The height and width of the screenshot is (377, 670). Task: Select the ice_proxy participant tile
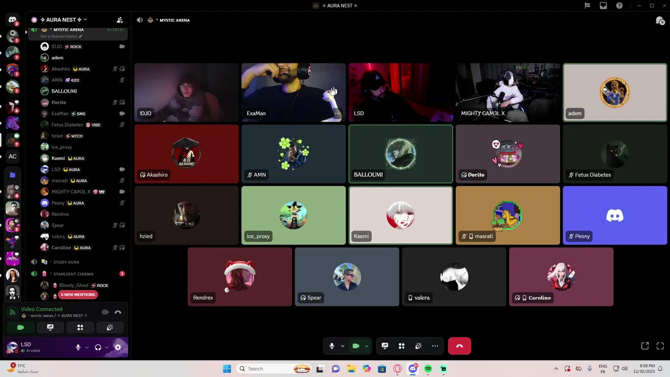click(x=294, y=215)
